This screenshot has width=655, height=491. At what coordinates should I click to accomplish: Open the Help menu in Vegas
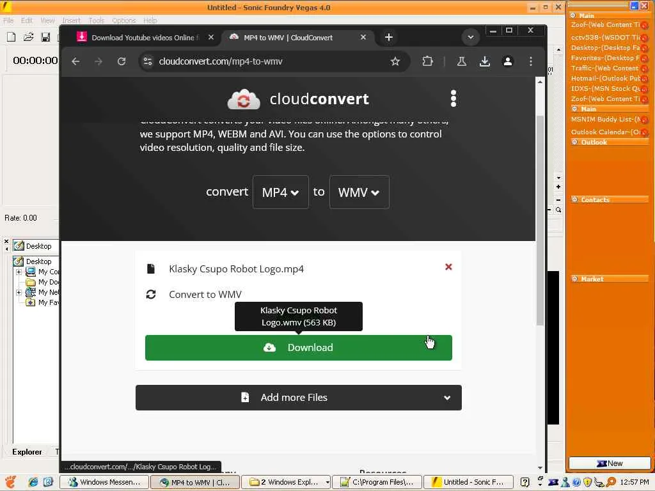pyautogui.click(x=150, y=20)
